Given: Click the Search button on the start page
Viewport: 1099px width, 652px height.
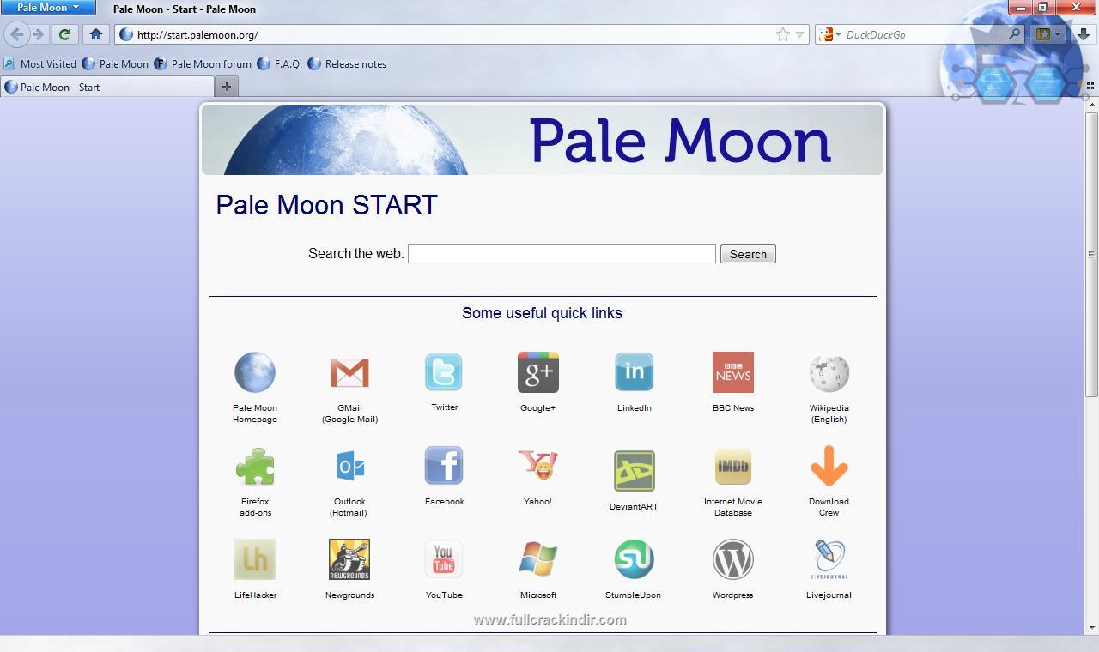Looking at the screenshot, I should (748, 254).
